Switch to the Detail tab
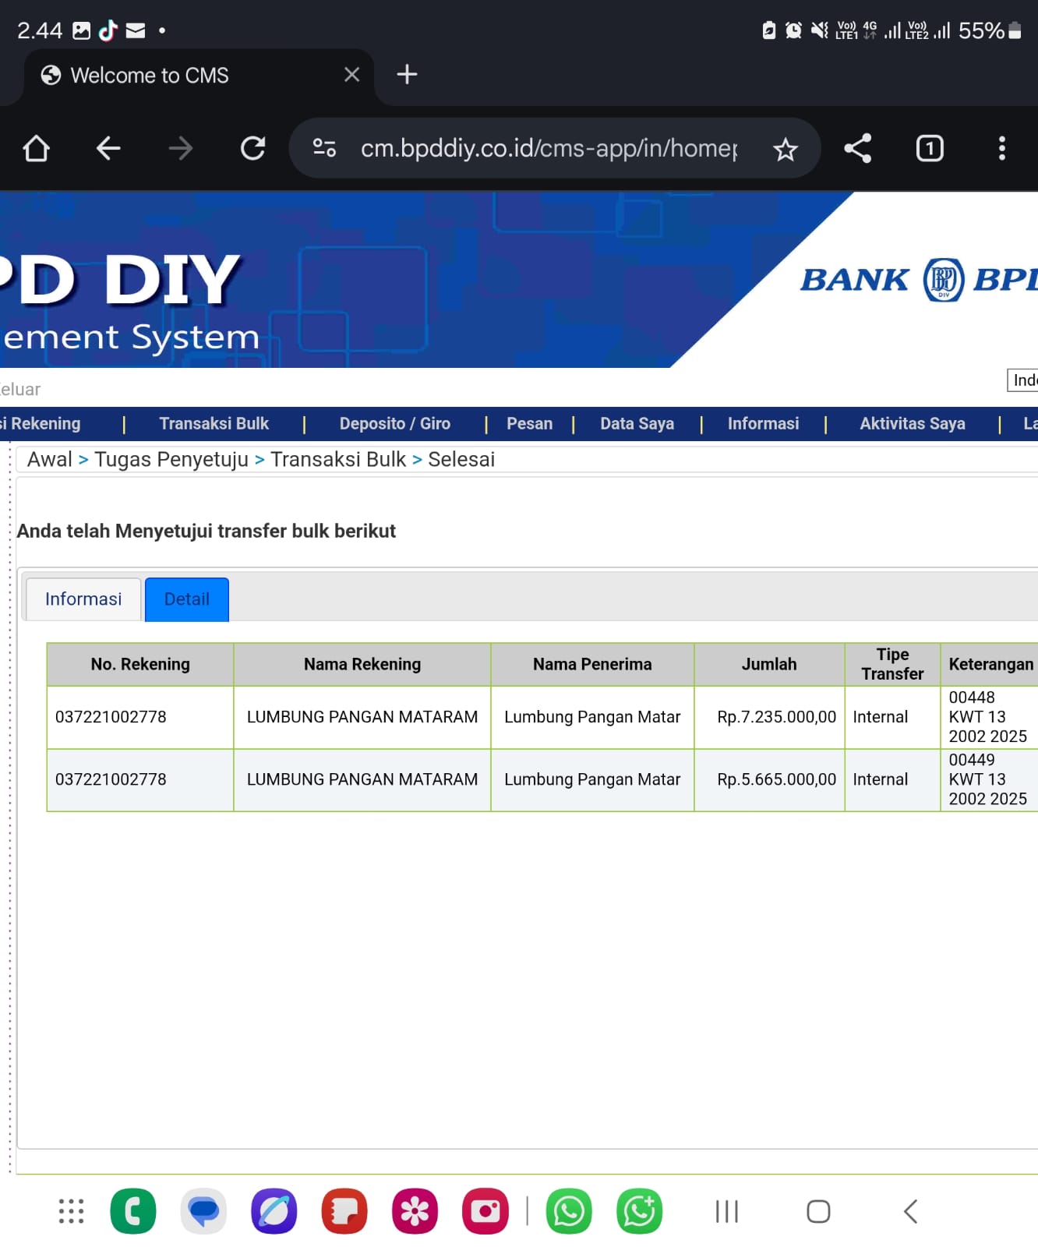 point(187,599)
